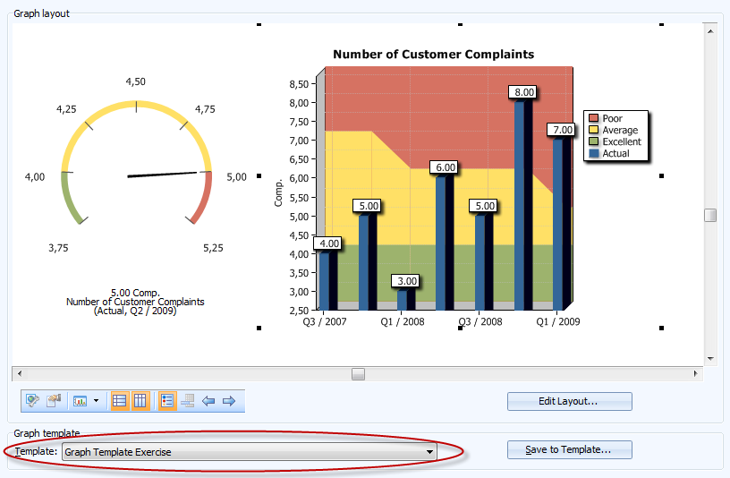Click the chart type icon
The height and width of the screenshot is (478, 730).
pos(80,401)
